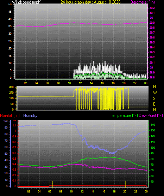Click the '0.9' rainfall scale value
The width and height of the screenshot is (164, 196).
(x=14, y=136)
